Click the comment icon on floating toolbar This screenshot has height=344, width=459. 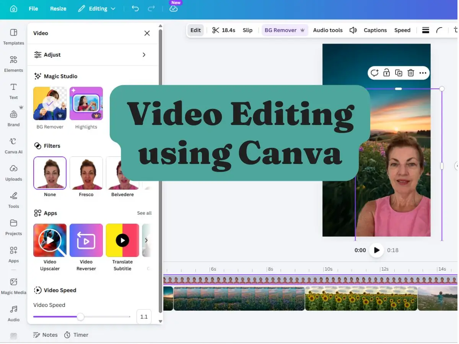374,73
